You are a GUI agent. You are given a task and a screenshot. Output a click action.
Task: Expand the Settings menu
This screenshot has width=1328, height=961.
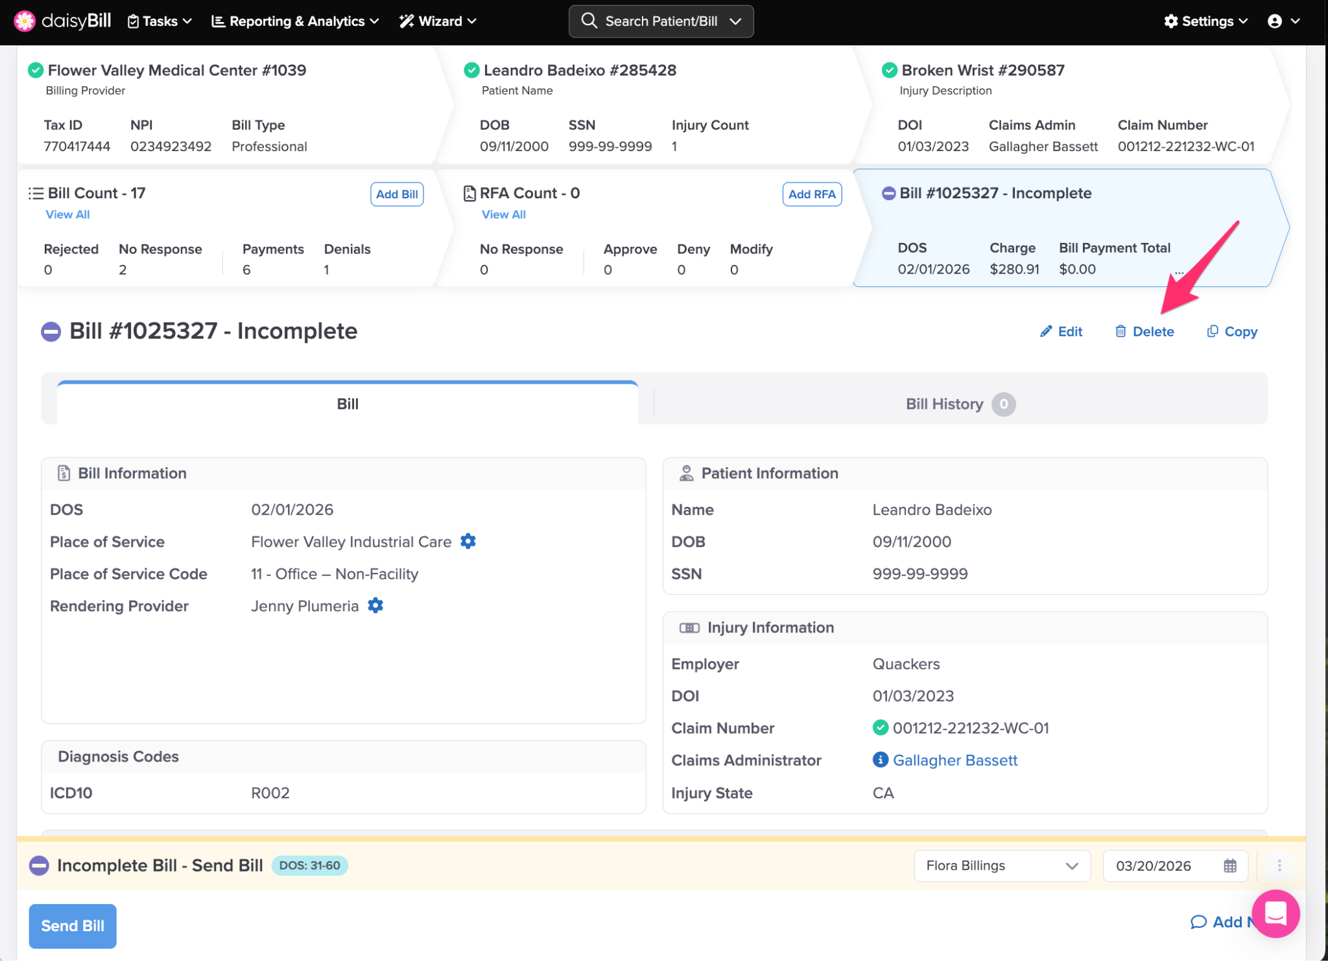tap(1205, 21)
